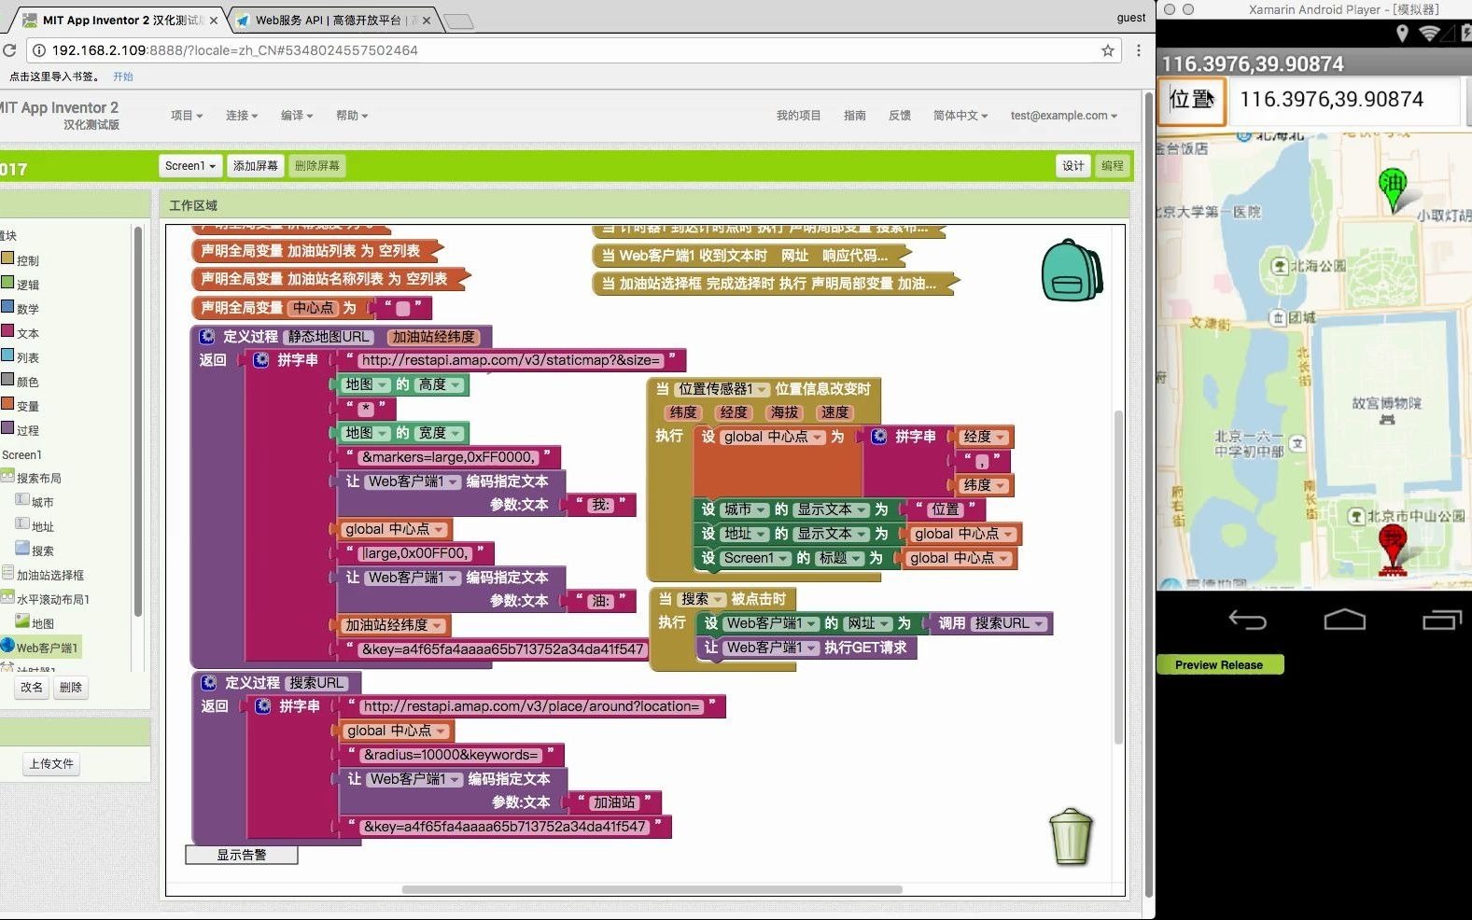Open the 指南 link
Screen dimensions: 1472x920
(855, 116)
